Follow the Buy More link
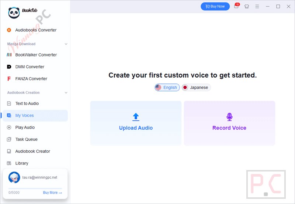Screen dimensions: 295x204 tap(52, 193)
